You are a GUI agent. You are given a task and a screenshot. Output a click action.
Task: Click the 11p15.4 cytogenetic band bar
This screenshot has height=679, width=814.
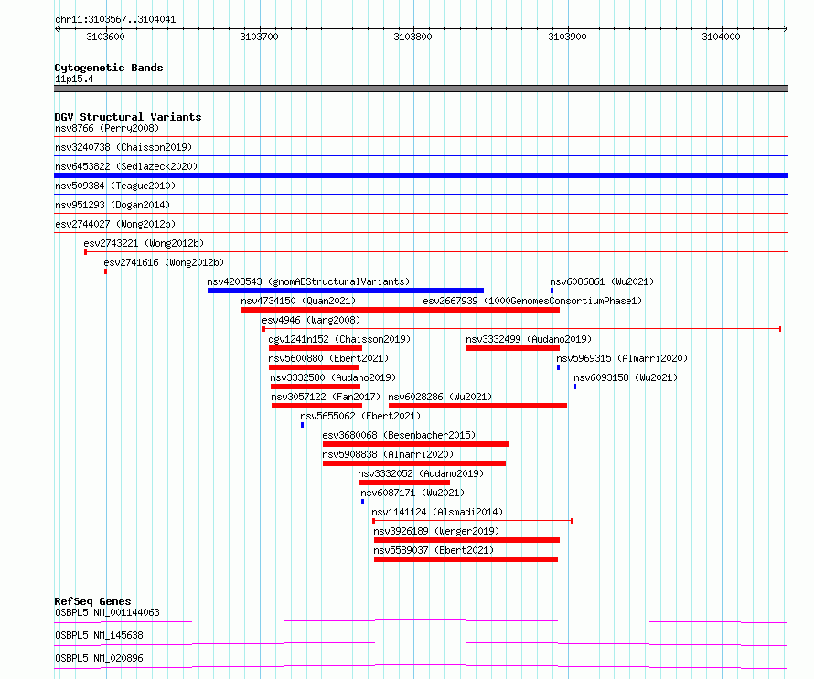click(x=421, y=89)
